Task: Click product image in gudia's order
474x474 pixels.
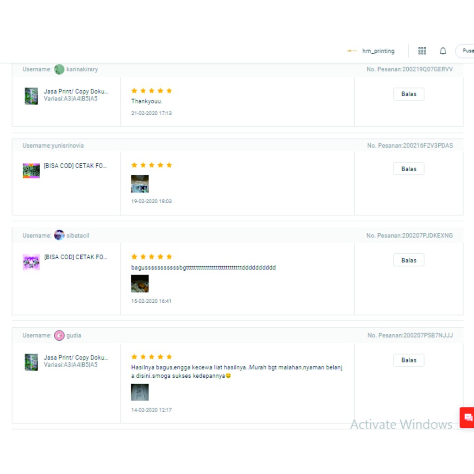Action: point(31,362)
